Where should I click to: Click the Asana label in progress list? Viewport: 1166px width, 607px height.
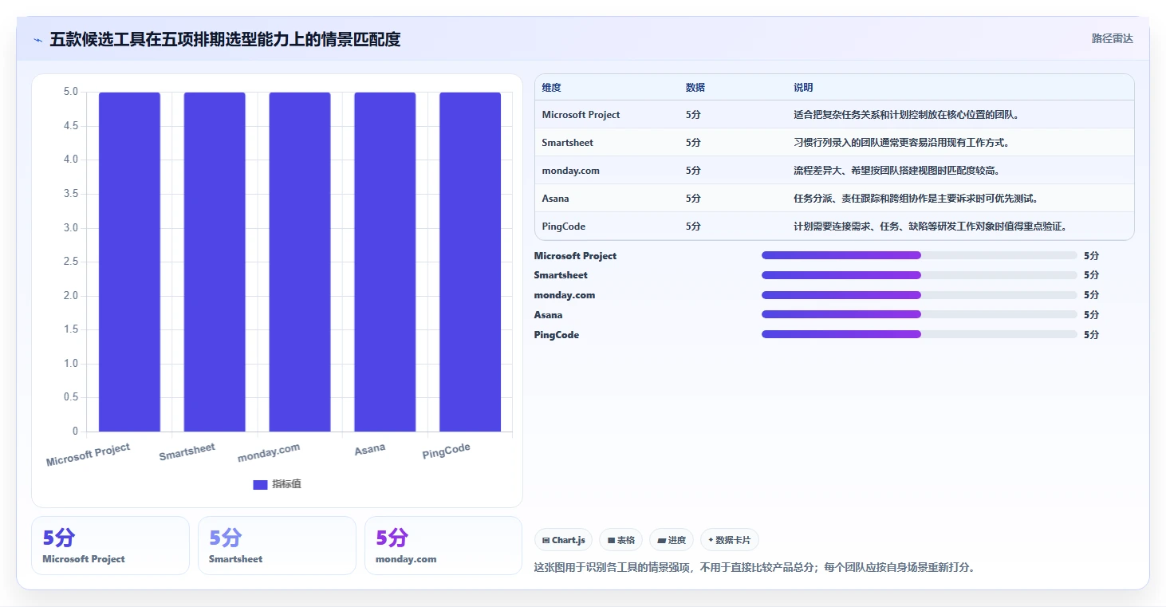pyautogui.click(x=548, y=315)
